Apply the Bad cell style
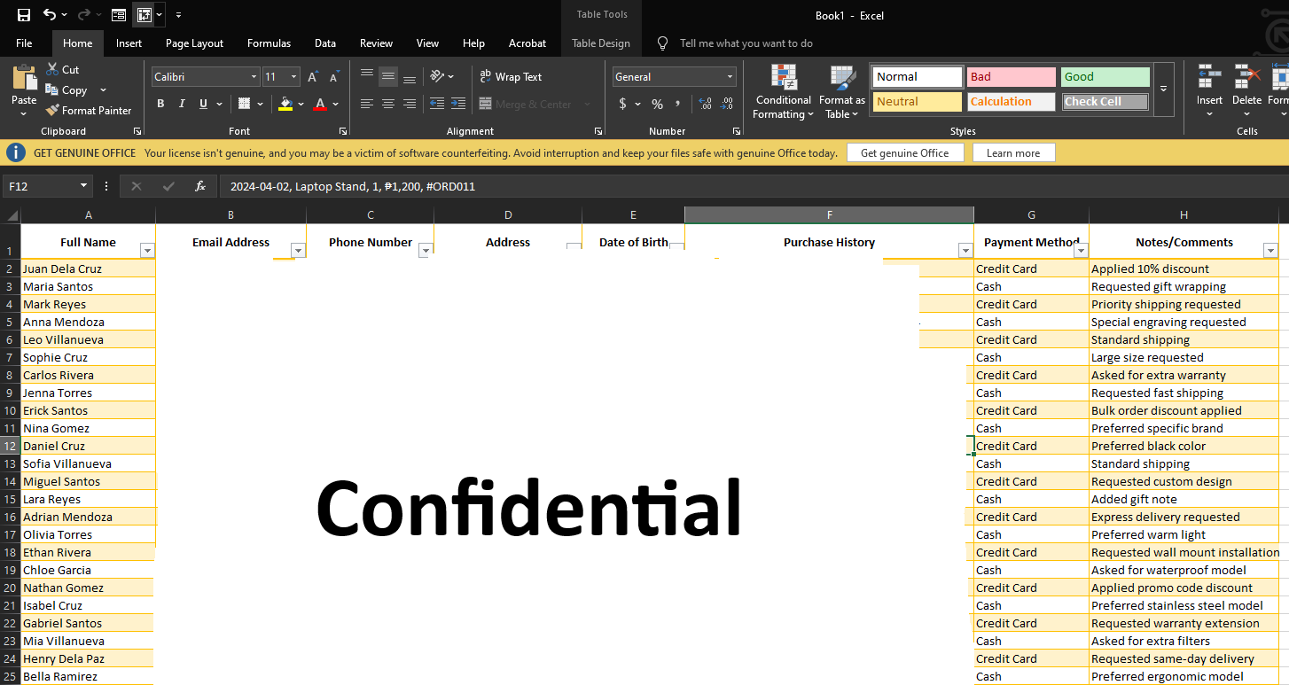This screenshot has width=1289, height=685. [1011, 77]
